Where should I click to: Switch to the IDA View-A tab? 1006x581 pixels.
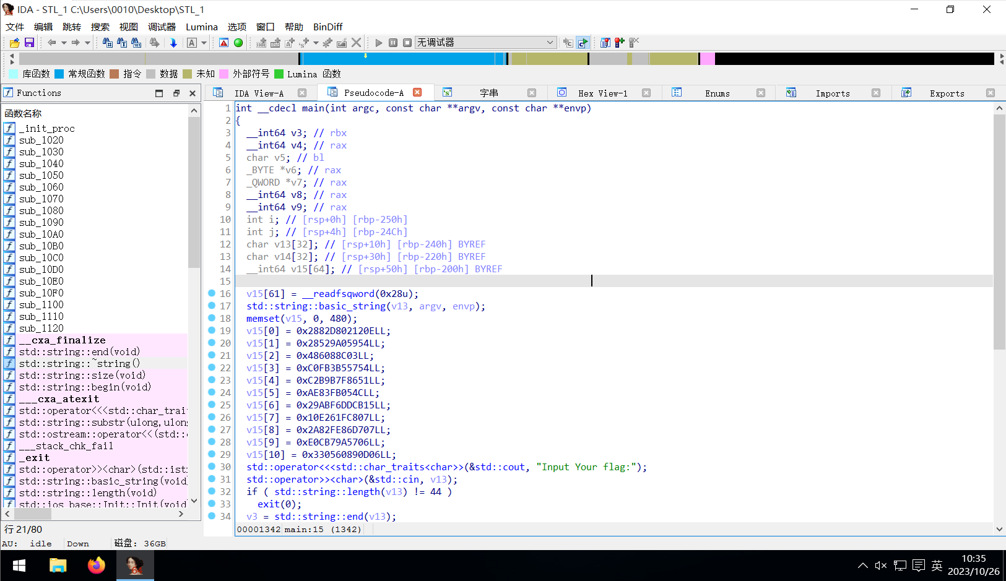tap(259, 93)
